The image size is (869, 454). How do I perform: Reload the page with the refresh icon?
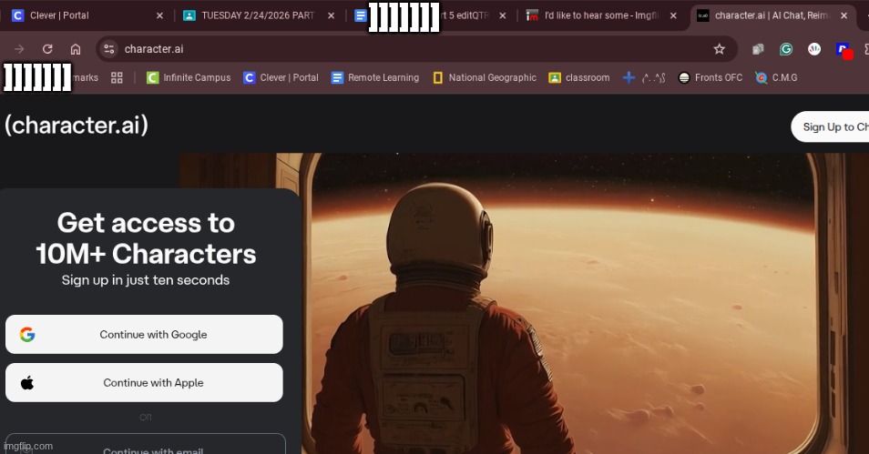47,49
